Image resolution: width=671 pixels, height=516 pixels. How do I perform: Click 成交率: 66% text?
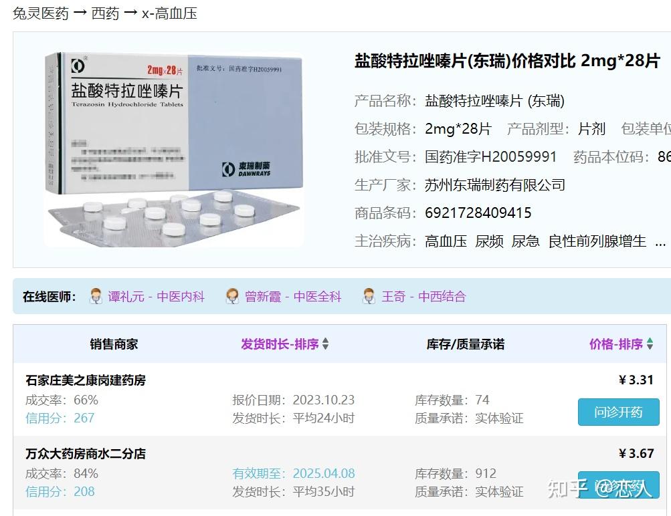click(62, 400)
